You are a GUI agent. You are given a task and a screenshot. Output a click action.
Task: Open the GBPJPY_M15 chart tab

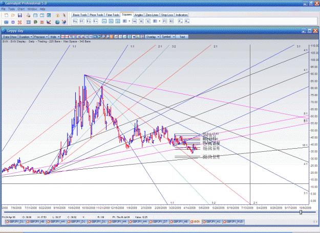233,222
